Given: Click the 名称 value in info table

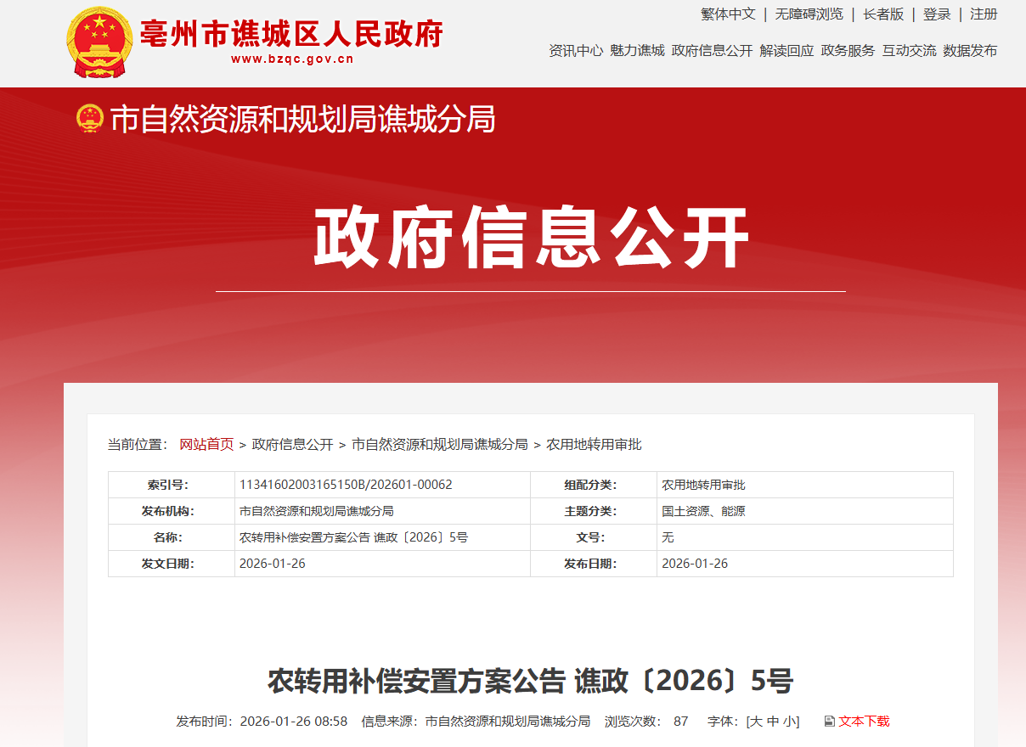Looking at the screenshot, I should (x=353, y=537).
